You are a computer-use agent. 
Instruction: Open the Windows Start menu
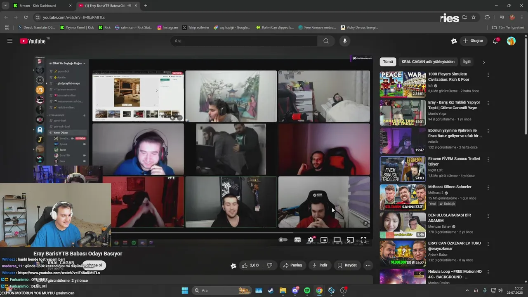[x=185, y=290]
